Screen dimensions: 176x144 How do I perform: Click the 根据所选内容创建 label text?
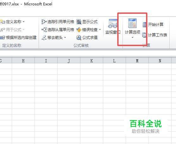click(x=21, y=37)
